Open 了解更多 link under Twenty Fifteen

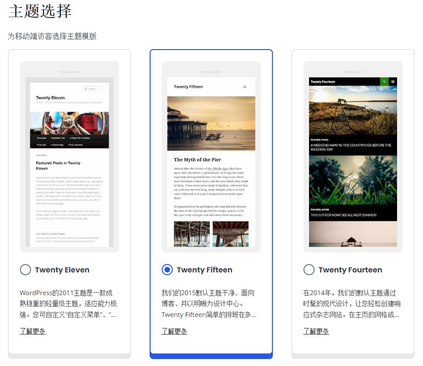tap(174, 331)
